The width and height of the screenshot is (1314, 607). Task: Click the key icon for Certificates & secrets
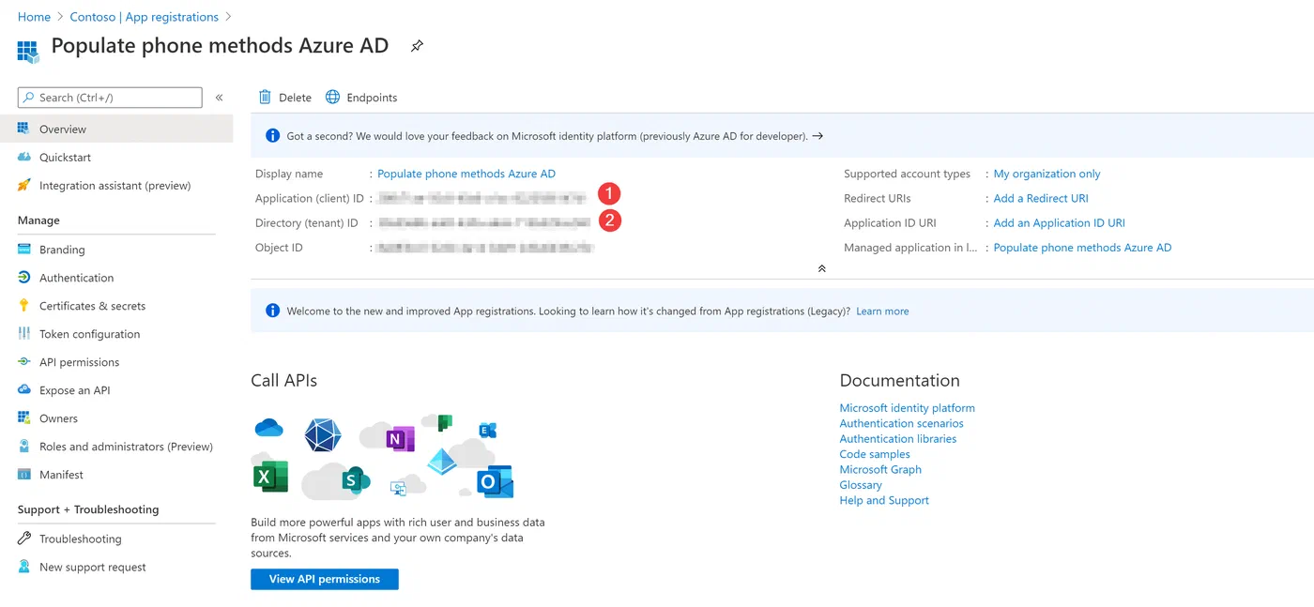[x=23, y=306]
